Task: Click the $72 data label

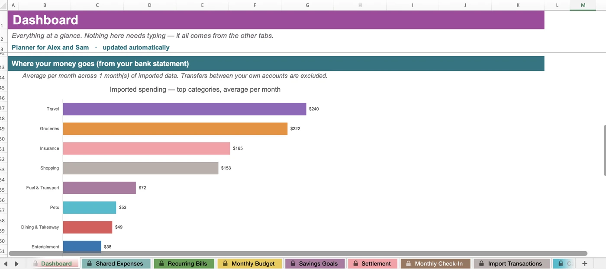Action: [142, 188]
